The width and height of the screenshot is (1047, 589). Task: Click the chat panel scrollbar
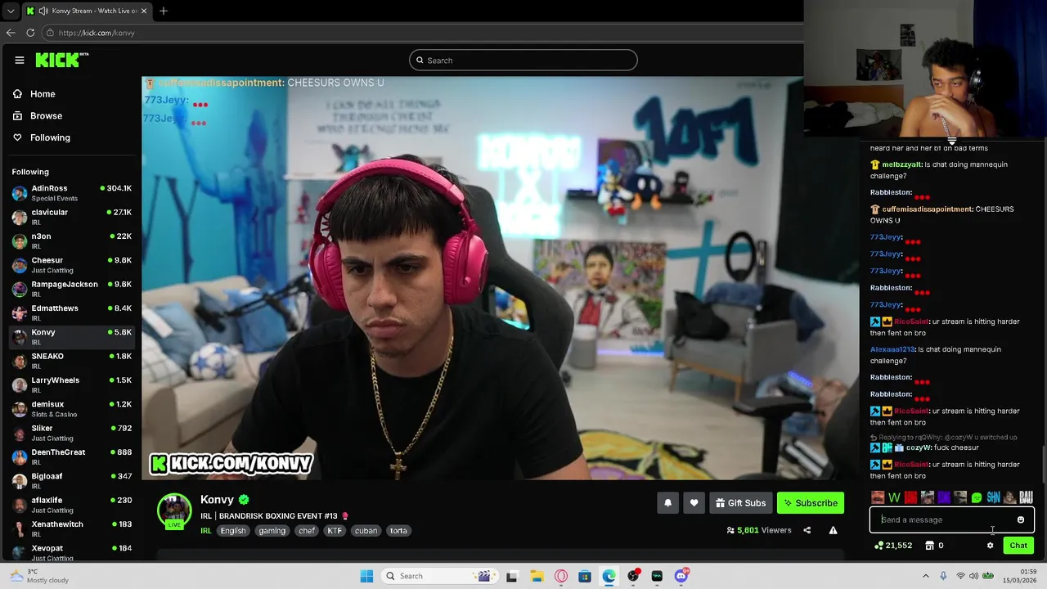pos(1042,465)
